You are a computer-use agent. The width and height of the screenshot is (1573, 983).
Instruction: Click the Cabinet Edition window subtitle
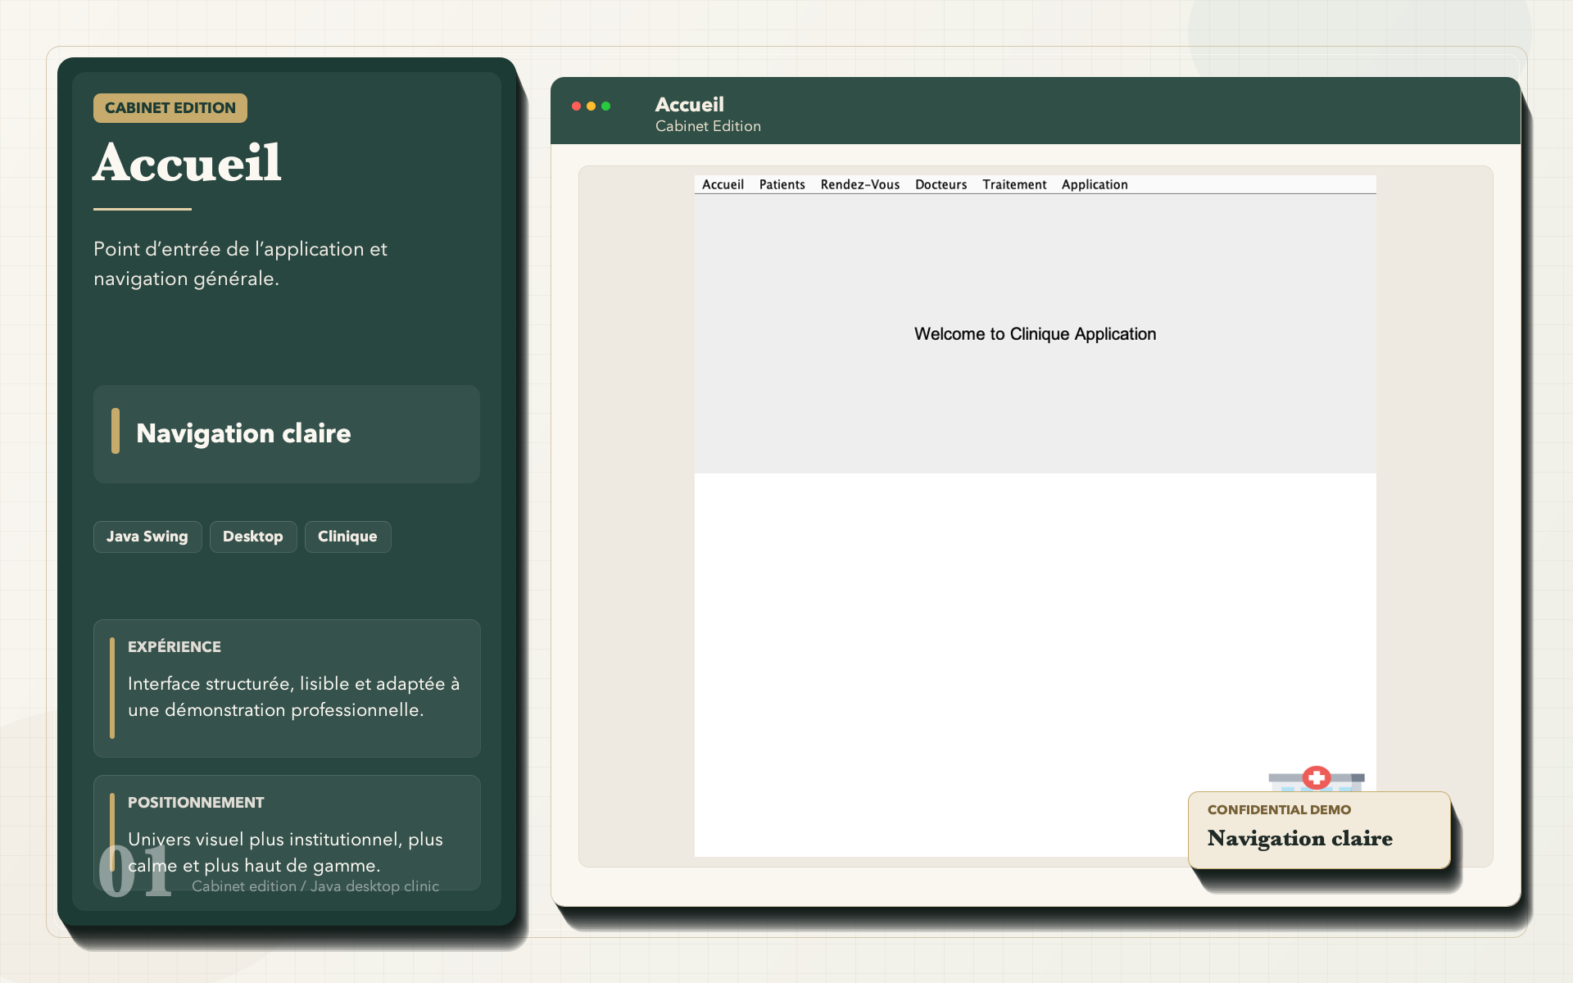(x=708, y=126)
